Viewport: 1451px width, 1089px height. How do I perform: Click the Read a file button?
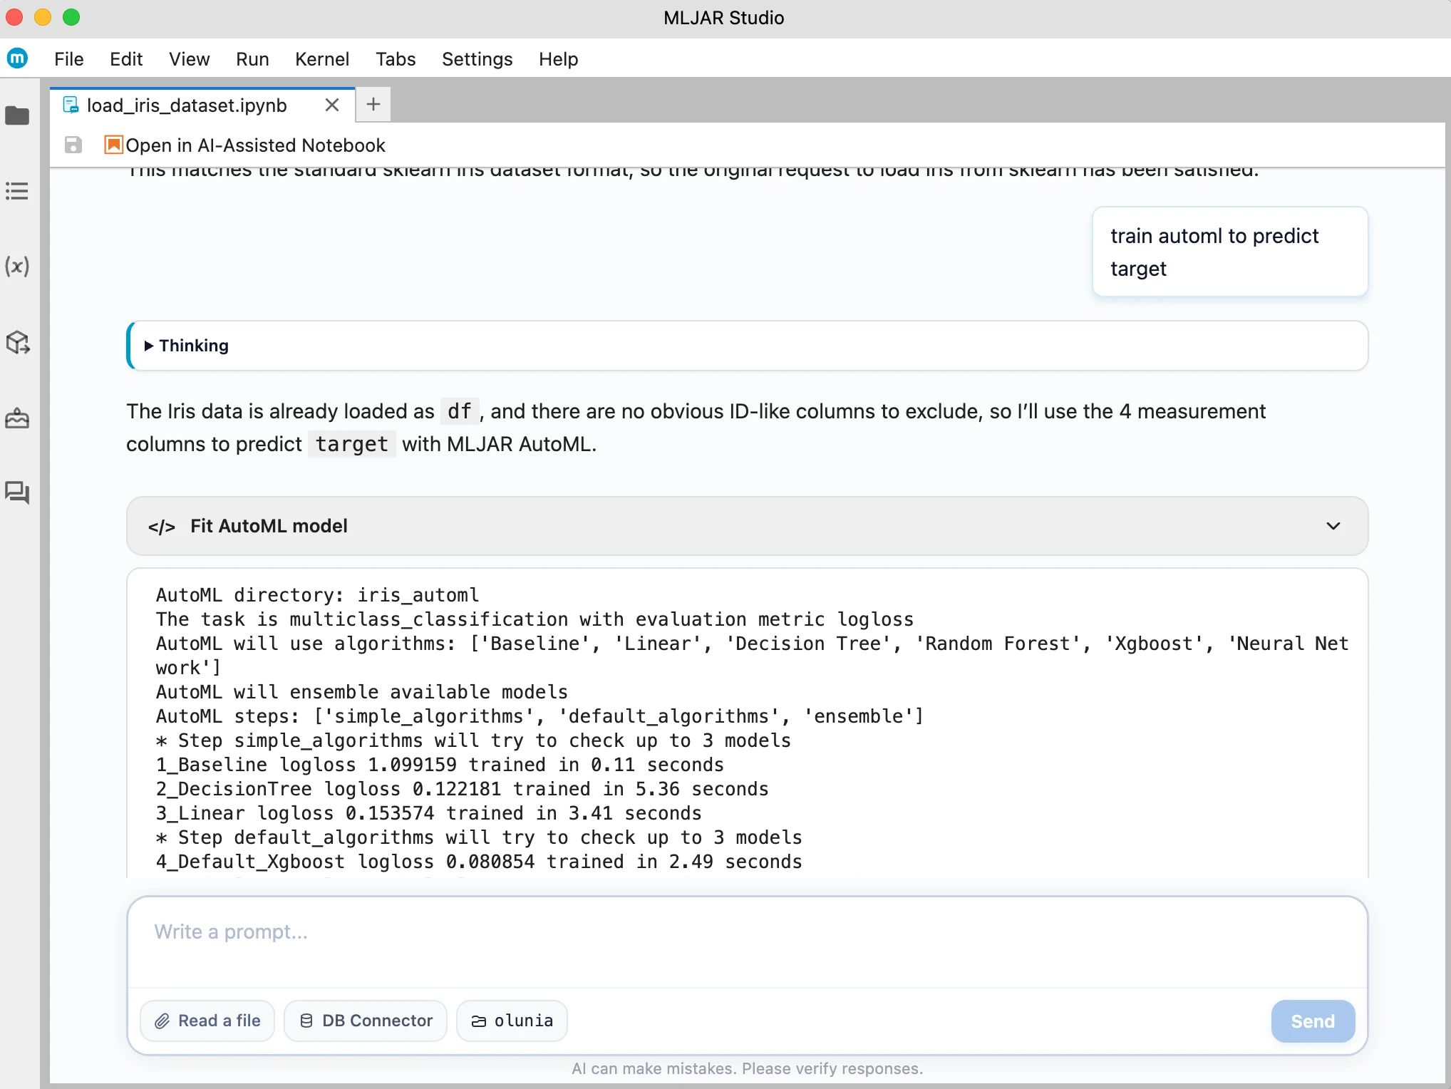tap(207, 1021)
